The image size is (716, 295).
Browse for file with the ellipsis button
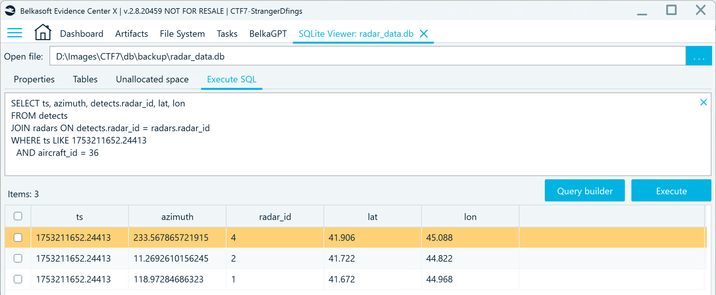[x=699, y=56]
